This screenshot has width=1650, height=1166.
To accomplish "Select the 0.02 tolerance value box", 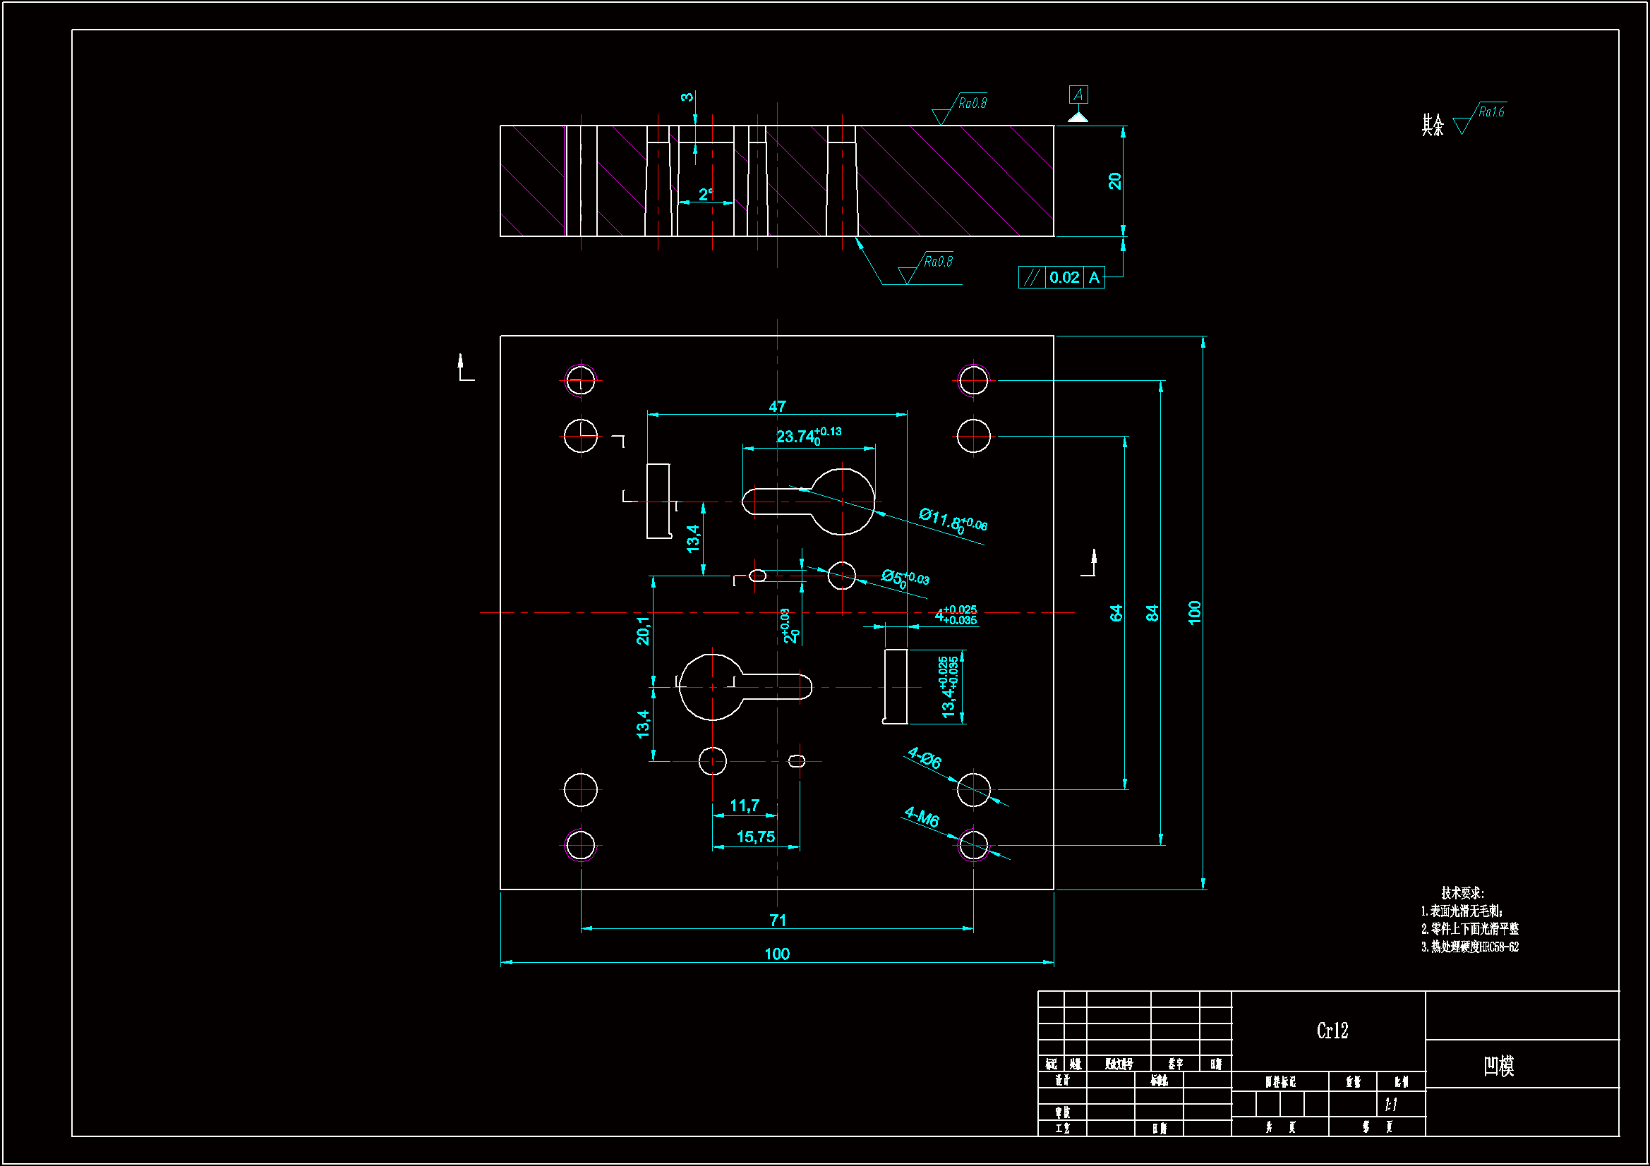I will pyautogui.click(x=1064, y=277).
